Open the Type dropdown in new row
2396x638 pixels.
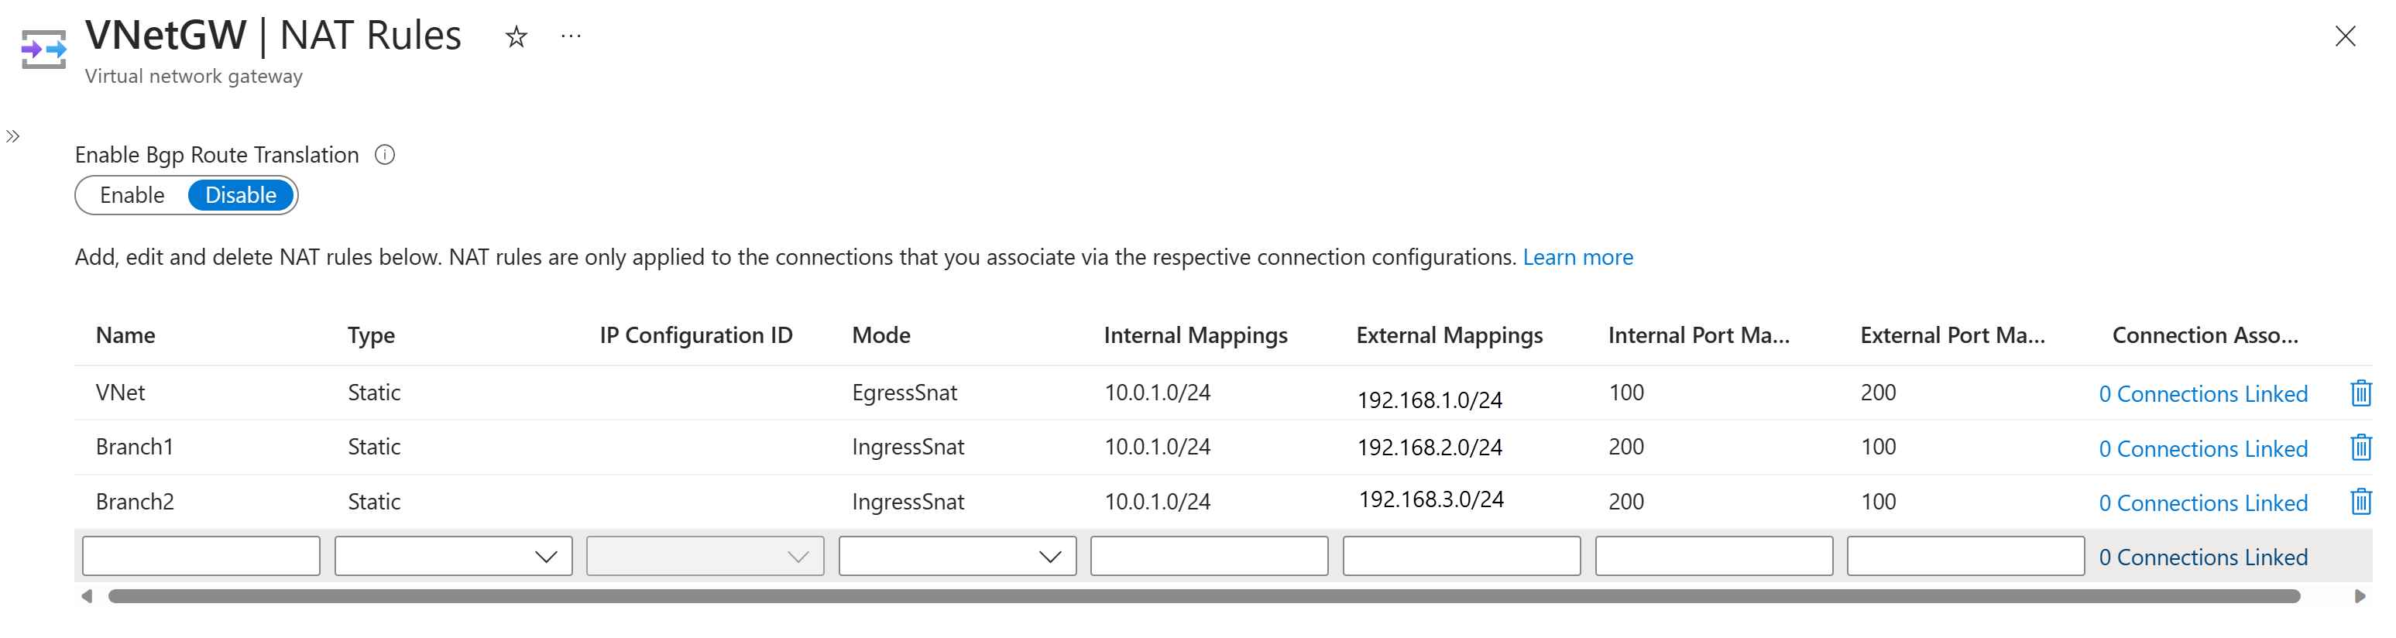453,556
